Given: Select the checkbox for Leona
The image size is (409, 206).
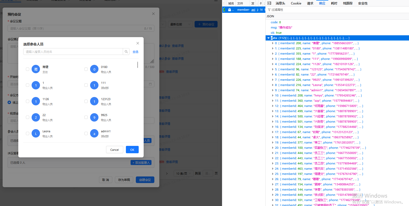Looking at the screenshot, I should coord(27,134).
